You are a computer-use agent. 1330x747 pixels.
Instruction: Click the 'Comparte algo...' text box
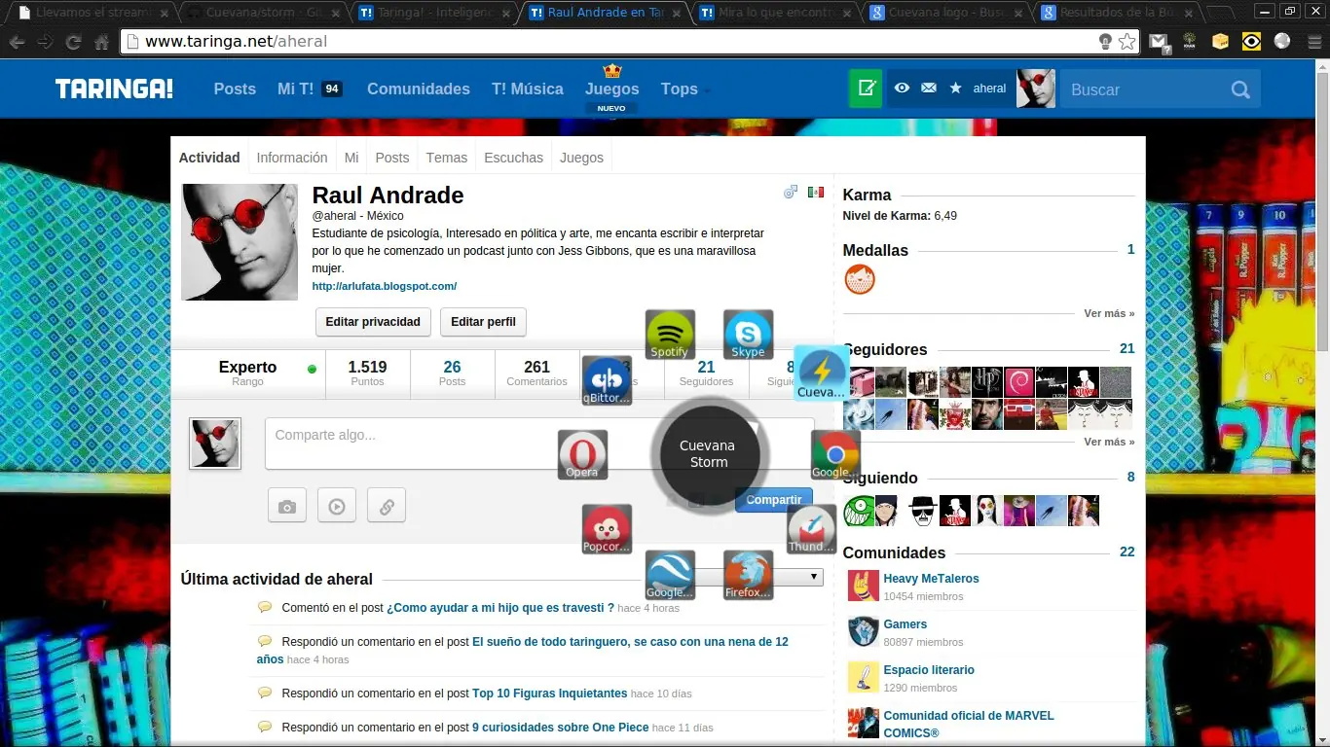coord(539,444)
